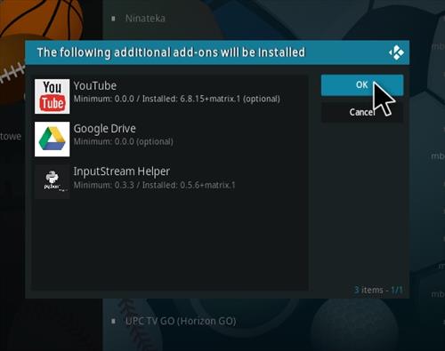Screen dimensions: 445x351
Task: Click the '3 items - 1/1' counter
Action: pos(378,290)
